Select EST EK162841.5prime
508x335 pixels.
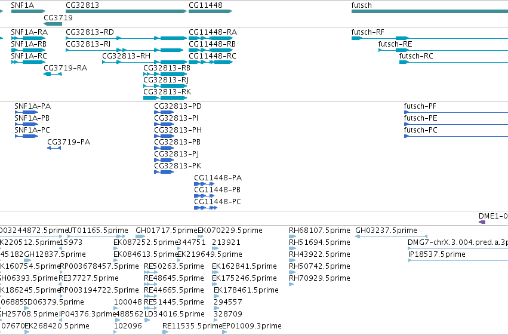pos(215,272)
